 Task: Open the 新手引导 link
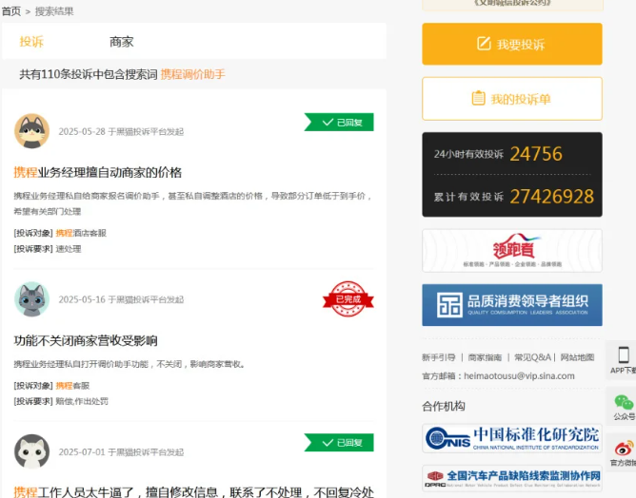pos(439,357)
